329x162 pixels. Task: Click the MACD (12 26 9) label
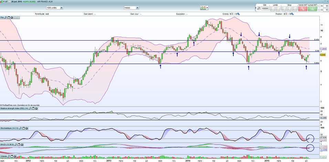pyautogui.click(x=7, y=144)
